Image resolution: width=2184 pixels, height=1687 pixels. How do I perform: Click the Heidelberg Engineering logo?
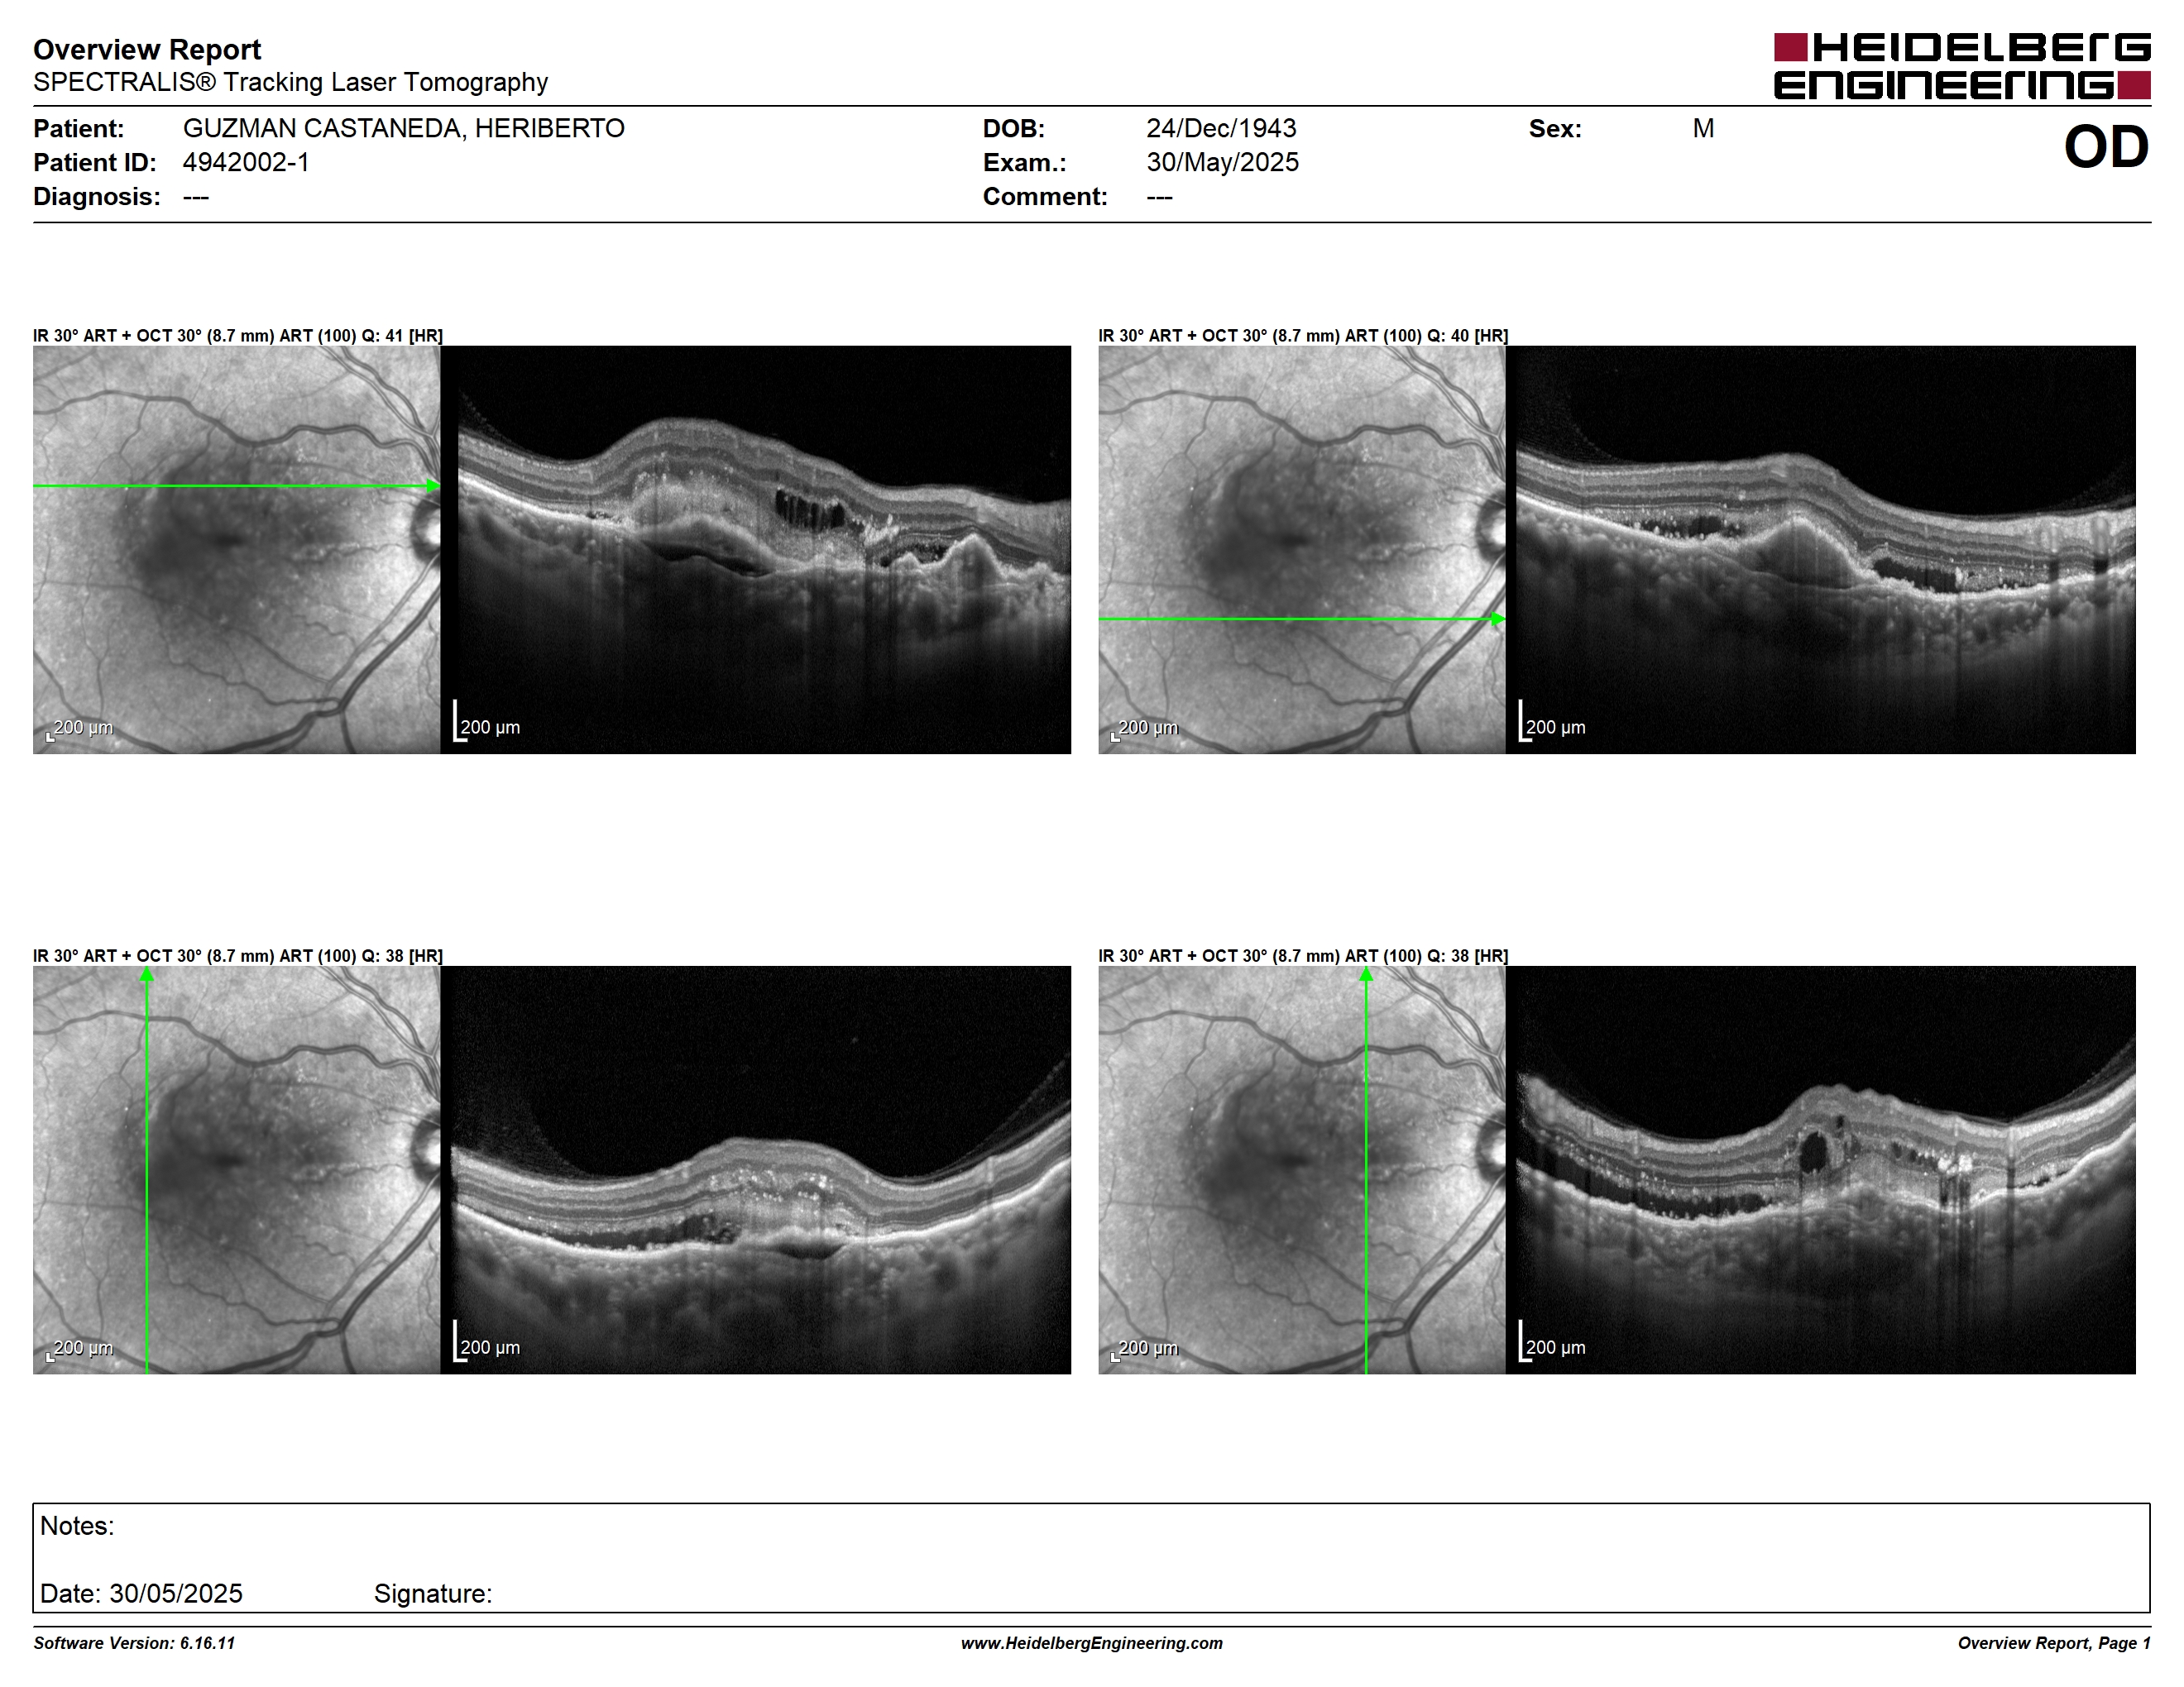coord(1961,66)
